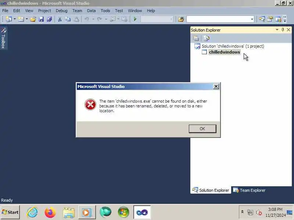This screenshot has width=294, height=220.
Task: Click the Windows Start button
Action: (10, 212)
